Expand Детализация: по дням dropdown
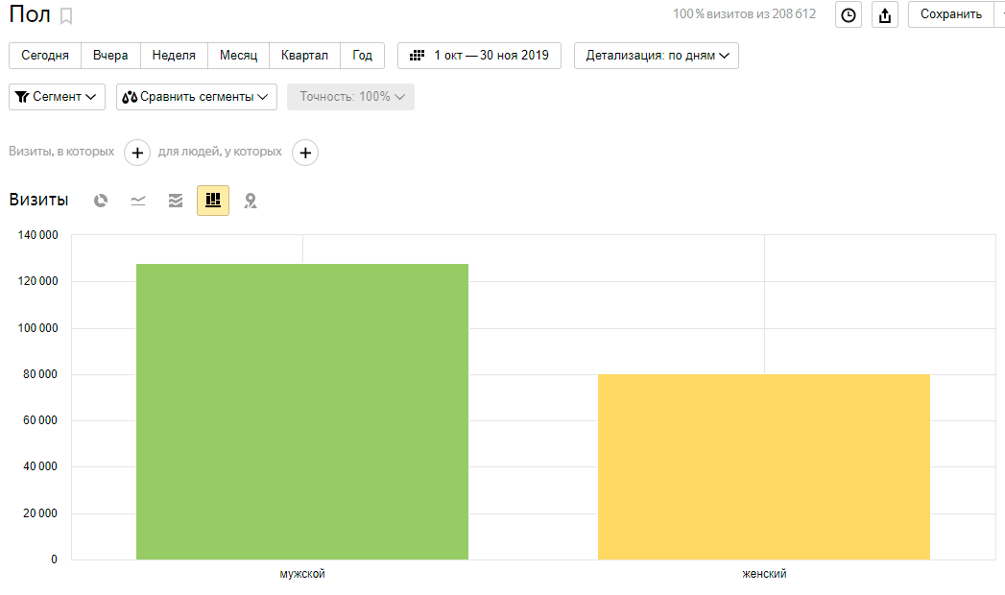Screen dimensions: 1005x595 [x=656, y=56]
